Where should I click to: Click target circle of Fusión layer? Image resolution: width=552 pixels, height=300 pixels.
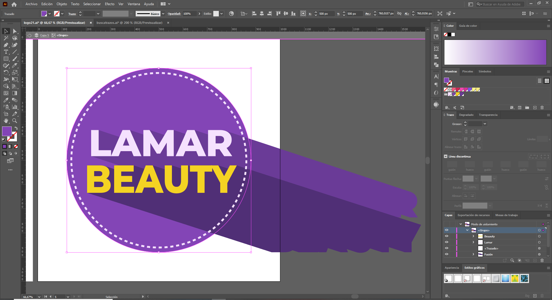click(x=539, y=254)
